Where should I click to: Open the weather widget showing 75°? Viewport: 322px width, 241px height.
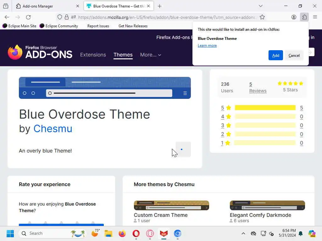click(95, 233)
